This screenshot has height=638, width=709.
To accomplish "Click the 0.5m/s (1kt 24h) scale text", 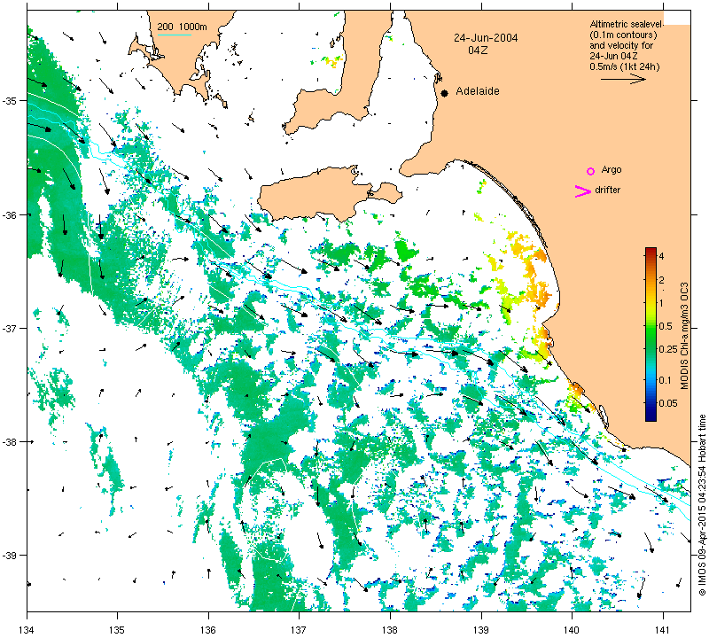I will (x=625, y=67).
